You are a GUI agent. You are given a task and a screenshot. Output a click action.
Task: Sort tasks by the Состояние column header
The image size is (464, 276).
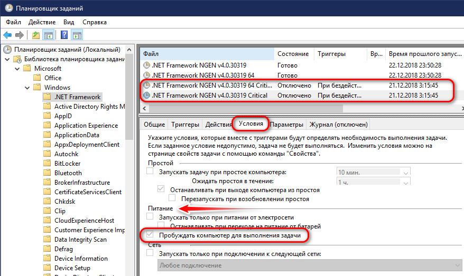(292, 54)
